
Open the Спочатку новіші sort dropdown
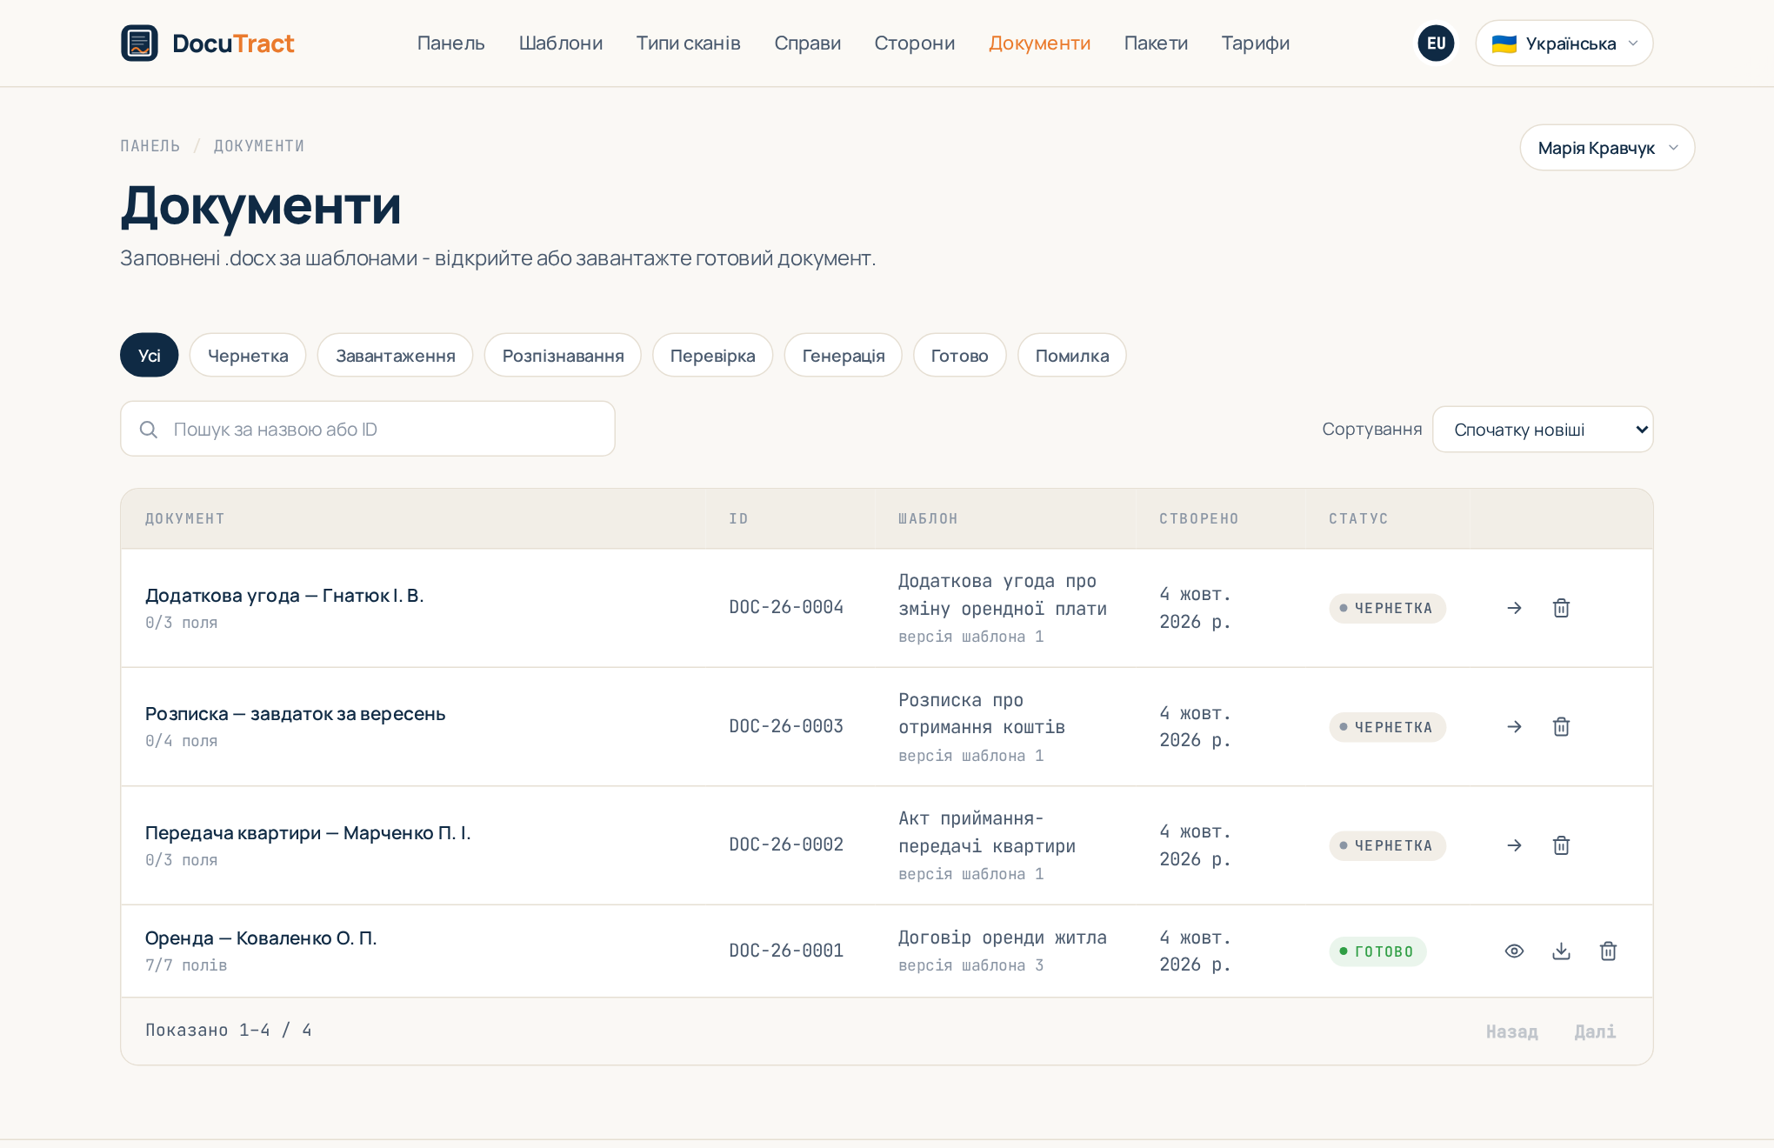point(1543,430)
